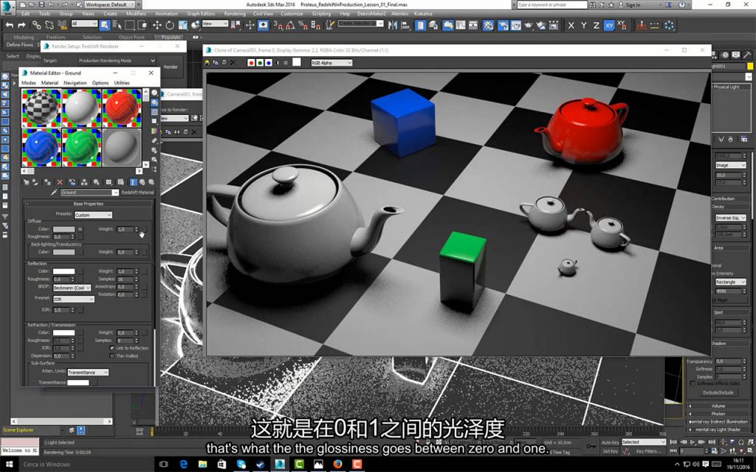The image size is (756, 472).
Task: Click Bind to Space Warp icon
Action: [62, 25]
